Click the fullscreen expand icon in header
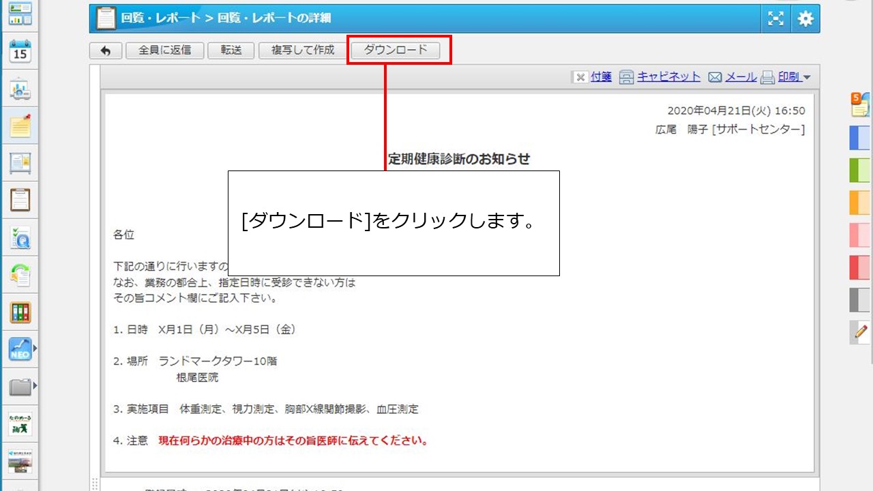 coord(775,18)
